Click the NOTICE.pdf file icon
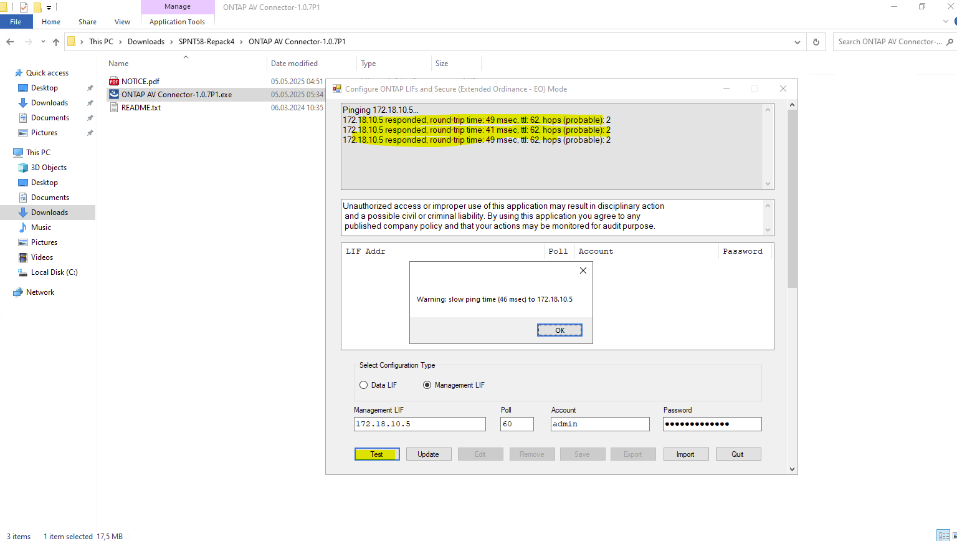This screenshot has width=957, height=541. click(113, 82)
